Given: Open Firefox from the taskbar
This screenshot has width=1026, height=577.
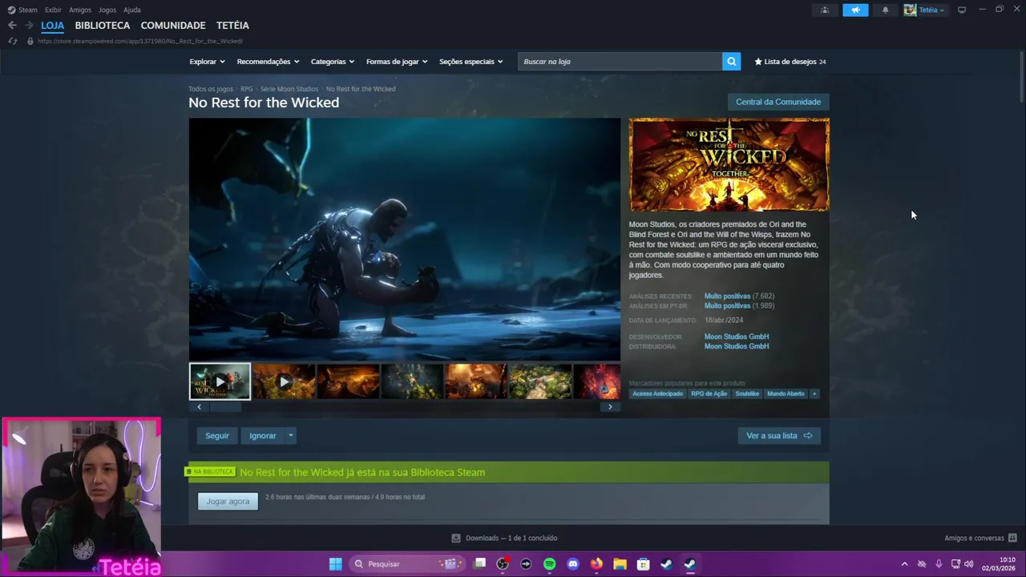Looking at the screenshot, I should coord(596,563).
